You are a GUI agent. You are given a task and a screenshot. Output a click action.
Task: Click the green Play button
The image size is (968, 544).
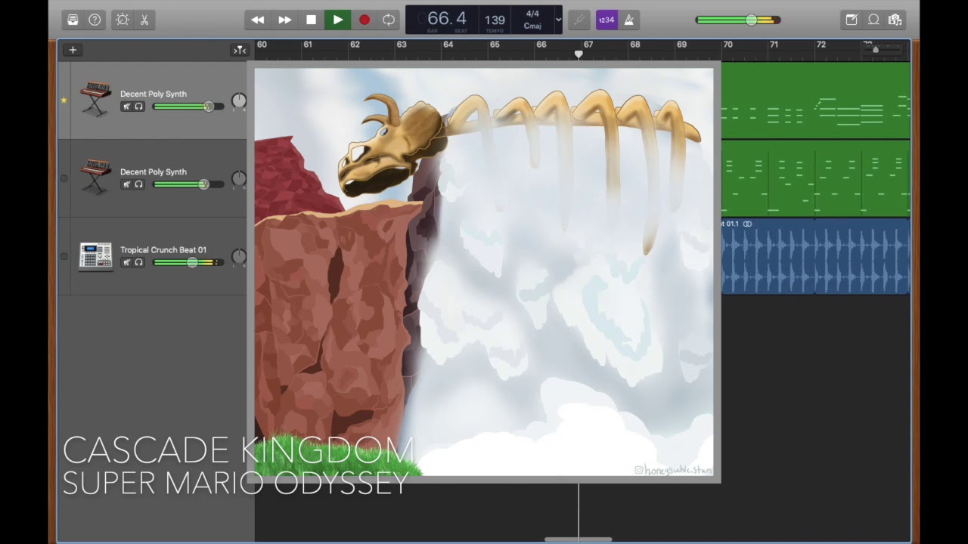pyautogui.click(x=337, y=20)
